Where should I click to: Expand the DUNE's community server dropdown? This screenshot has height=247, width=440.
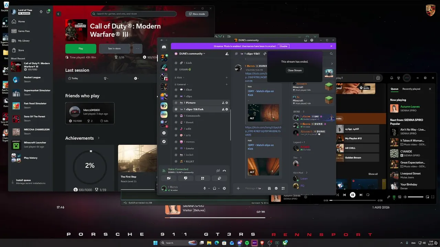(x=192, y=54)
